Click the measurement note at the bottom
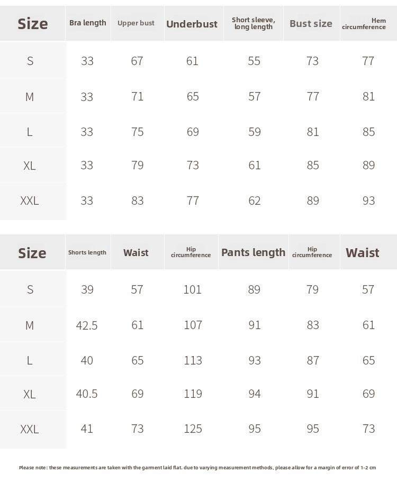This screenshot has width=397, height=482. [197, 468]
